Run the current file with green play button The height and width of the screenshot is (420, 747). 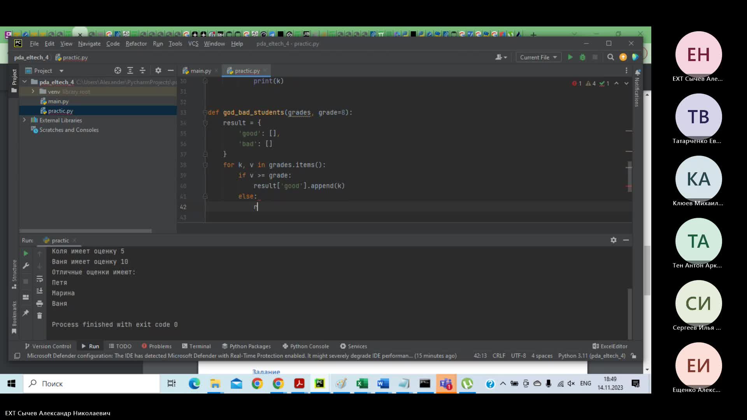pos(570,57)
